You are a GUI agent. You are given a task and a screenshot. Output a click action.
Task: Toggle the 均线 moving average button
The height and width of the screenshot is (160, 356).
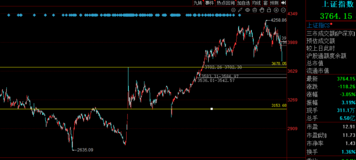coord(256,3)
